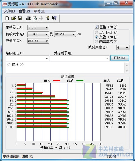
Task: Open the 队列深度 queue depth dropdown
Action: [x=123, y=48]
